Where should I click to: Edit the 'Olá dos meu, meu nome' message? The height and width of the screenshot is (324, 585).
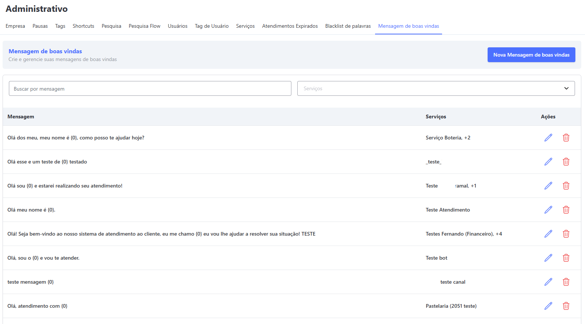tap(548, 138)
